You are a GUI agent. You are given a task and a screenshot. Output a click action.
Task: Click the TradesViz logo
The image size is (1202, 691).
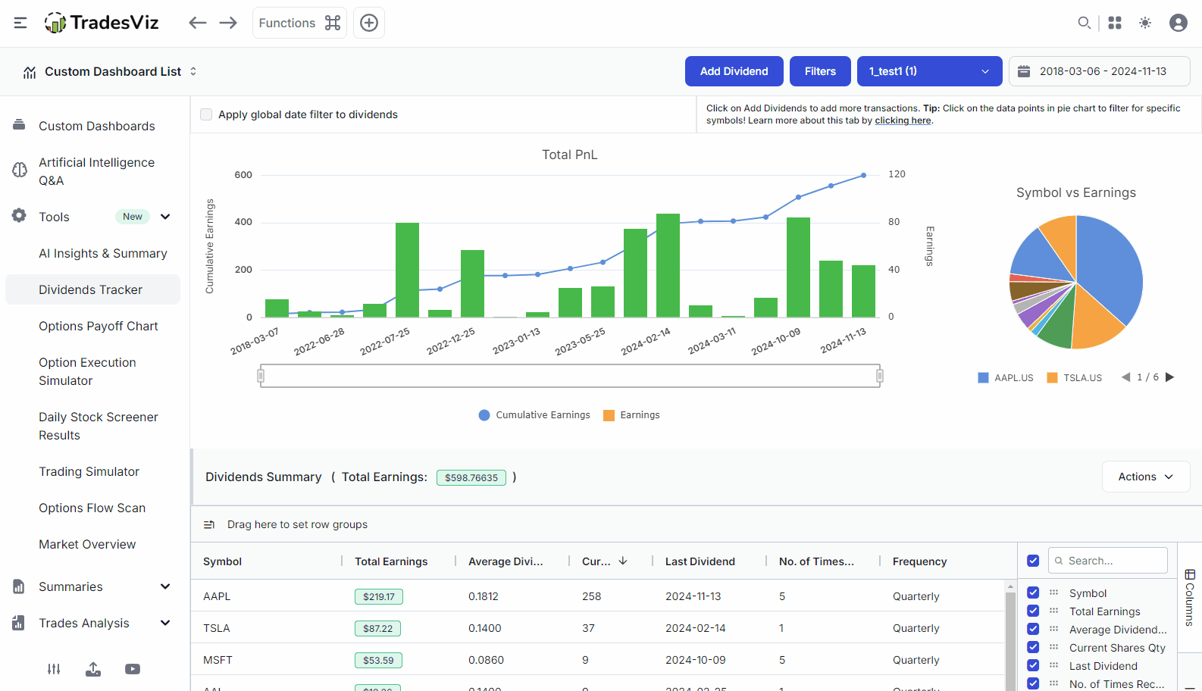coord(102,23)
